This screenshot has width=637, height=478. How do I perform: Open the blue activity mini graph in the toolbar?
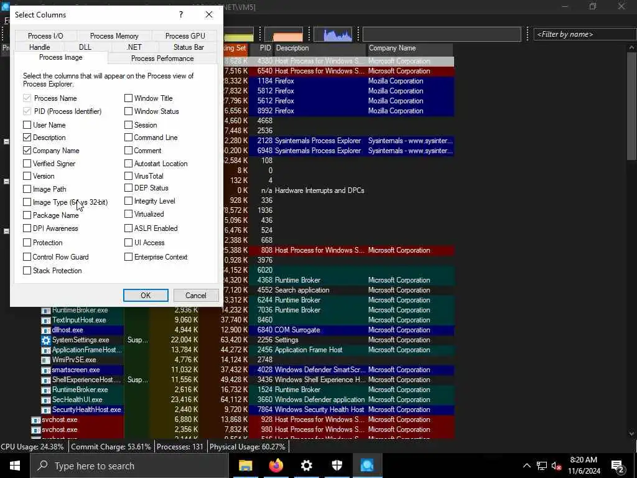pyautogui.click(x=333, y=35)
